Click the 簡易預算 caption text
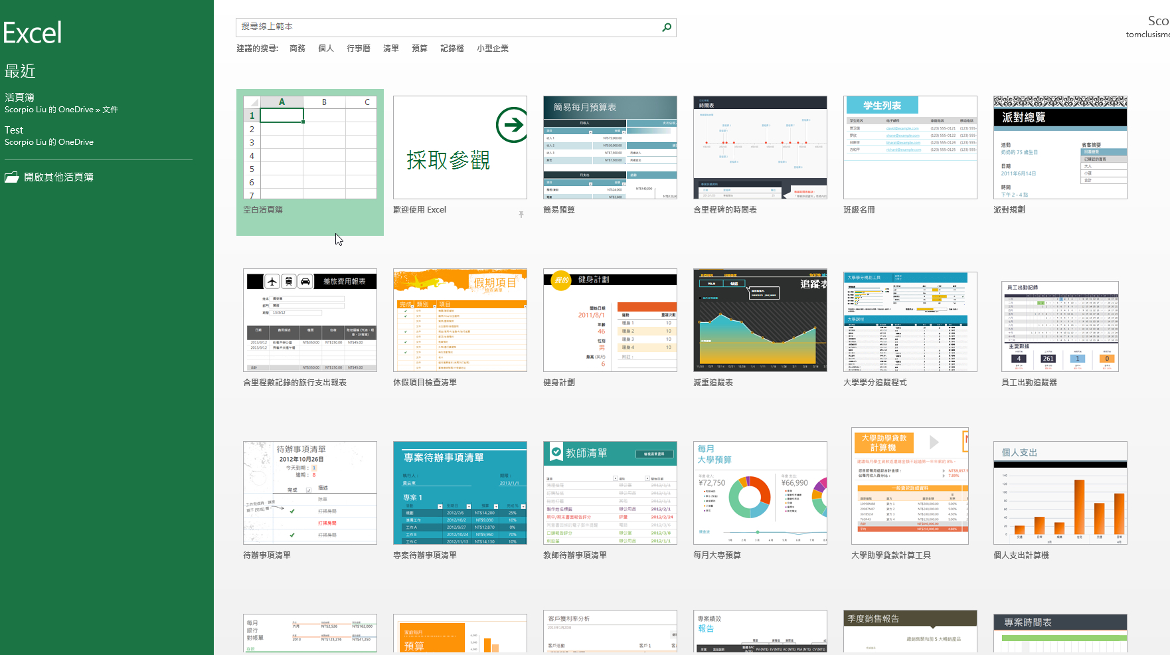This screenshot has height=655, width=1170. pos(559,210)
